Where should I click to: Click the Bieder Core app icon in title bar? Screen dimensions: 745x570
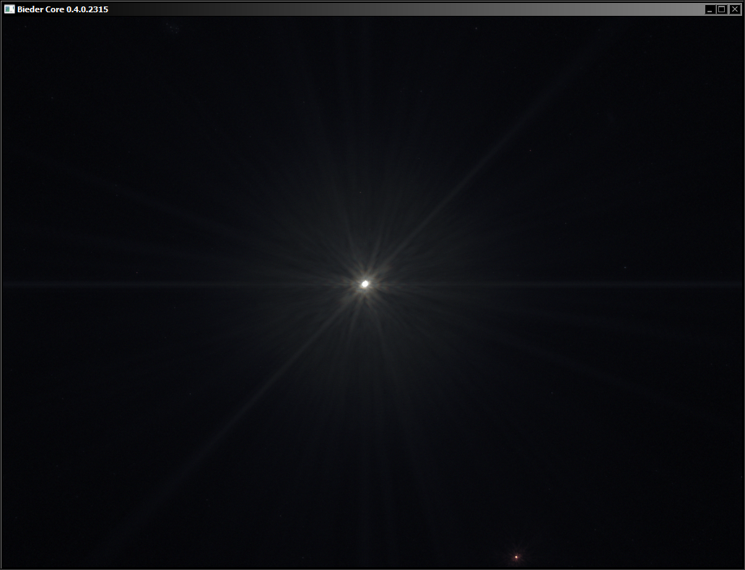point(9,9)
